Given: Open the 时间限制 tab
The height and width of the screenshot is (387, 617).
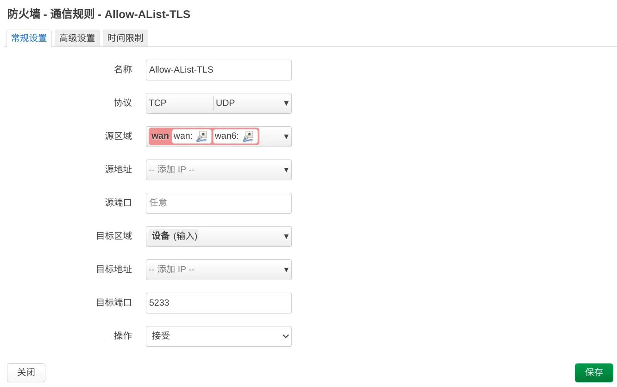Looking at the screenshot, I should click(x=125, y=38).
